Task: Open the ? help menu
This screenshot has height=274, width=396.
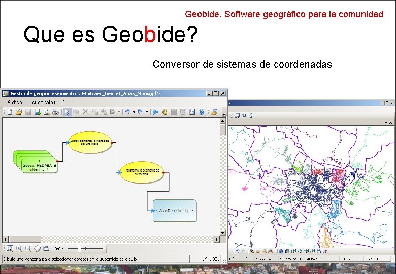Action: pos(63,102)
